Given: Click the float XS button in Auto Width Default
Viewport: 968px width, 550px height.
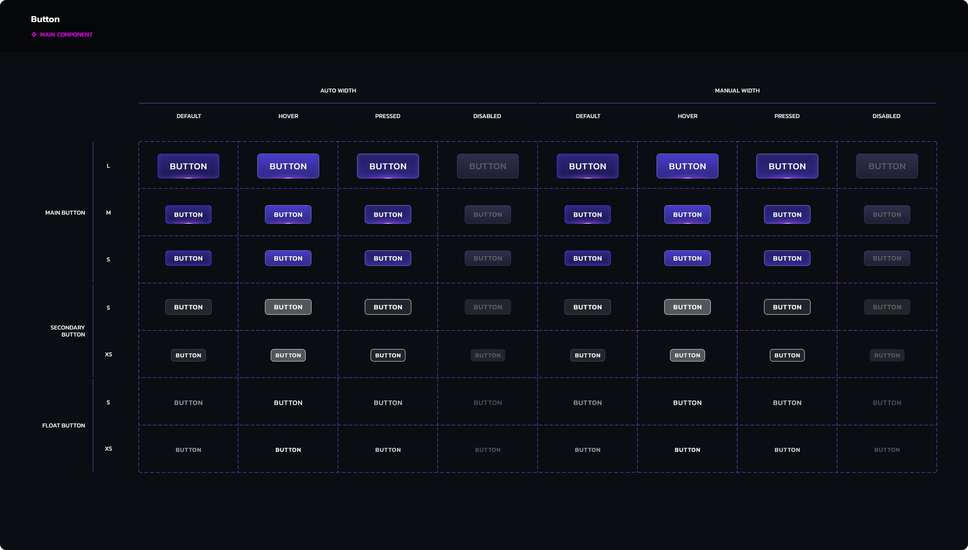Looking at the screenshot, I should click(x=188, y=450).
